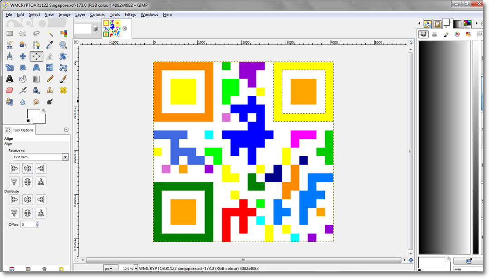Select the Move tool
The height and width of the screenshot is (279, 490).
[23, 56]
